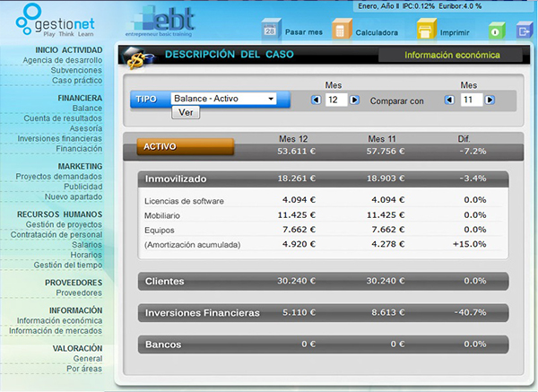
Task: Expand the Clientes section bar
Action: pos(323,281)
